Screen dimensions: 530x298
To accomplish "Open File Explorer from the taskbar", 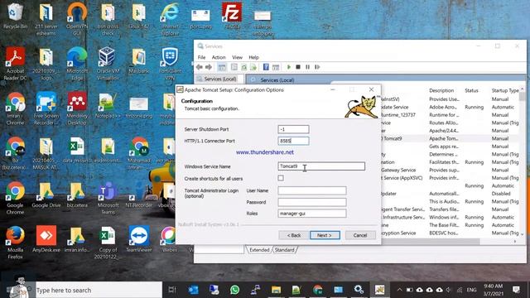I will (x=276, y=290).
